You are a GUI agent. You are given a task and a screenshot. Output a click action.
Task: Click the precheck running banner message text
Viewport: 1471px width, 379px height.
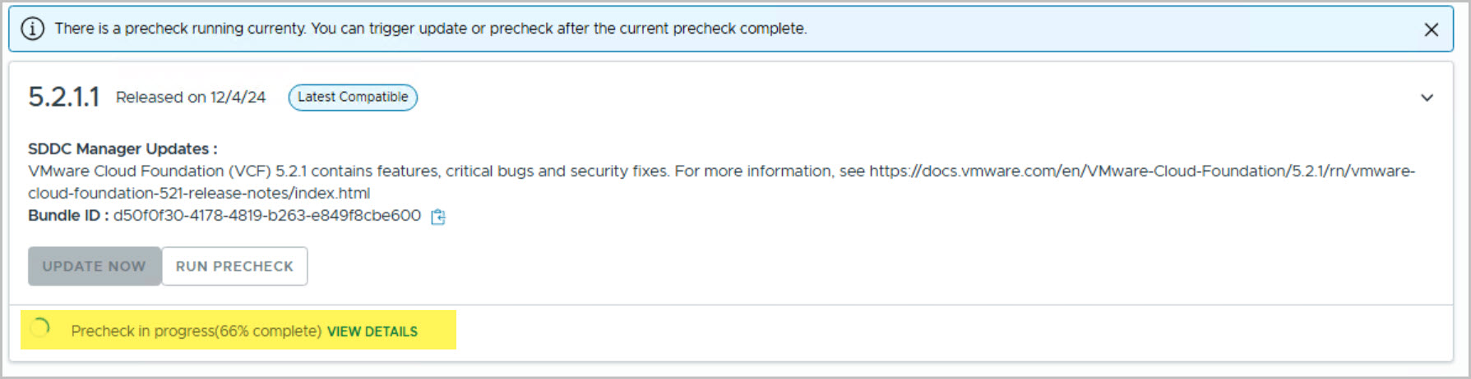430,29
